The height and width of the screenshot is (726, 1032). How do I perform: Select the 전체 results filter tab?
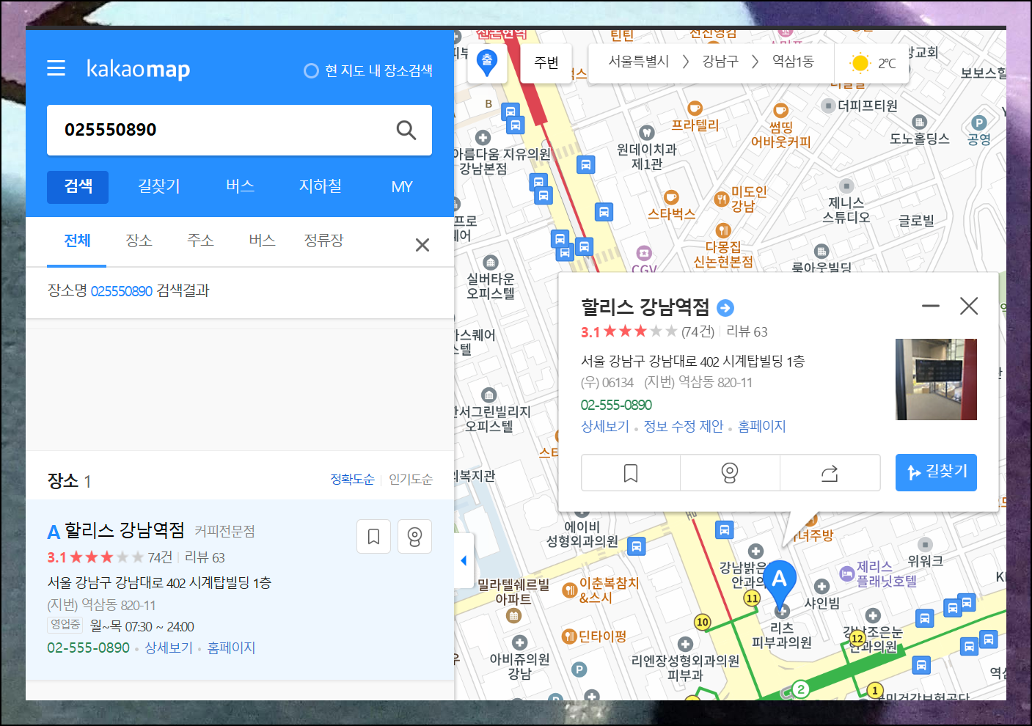[x=77, y=241]
